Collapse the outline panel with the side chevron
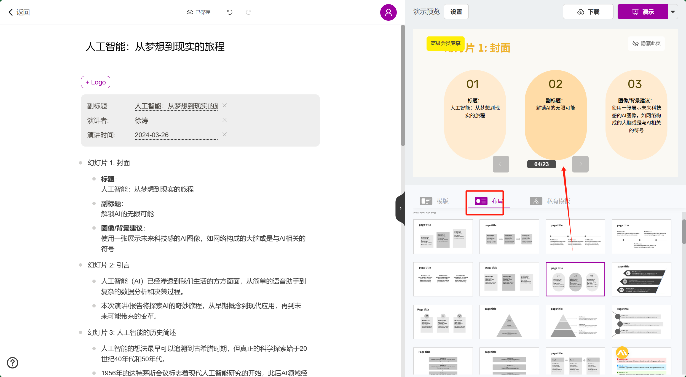 (400, 208)
